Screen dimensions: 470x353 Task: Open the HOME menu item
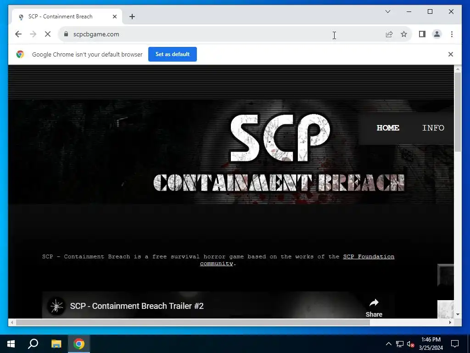click(388, 128)
